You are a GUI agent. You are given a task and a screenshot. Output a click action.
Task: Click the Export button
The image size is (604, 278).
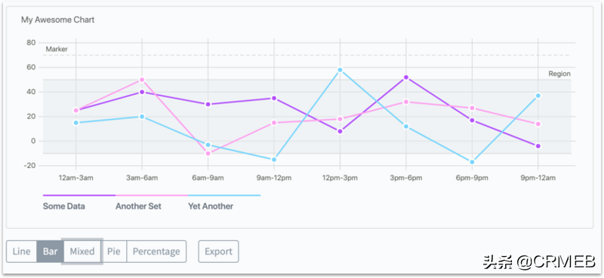click(x=218, y=252)
